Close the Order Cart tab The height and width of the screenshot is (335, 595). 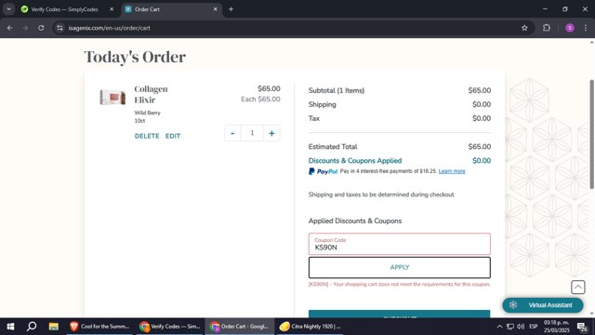(x=215, y=9)
